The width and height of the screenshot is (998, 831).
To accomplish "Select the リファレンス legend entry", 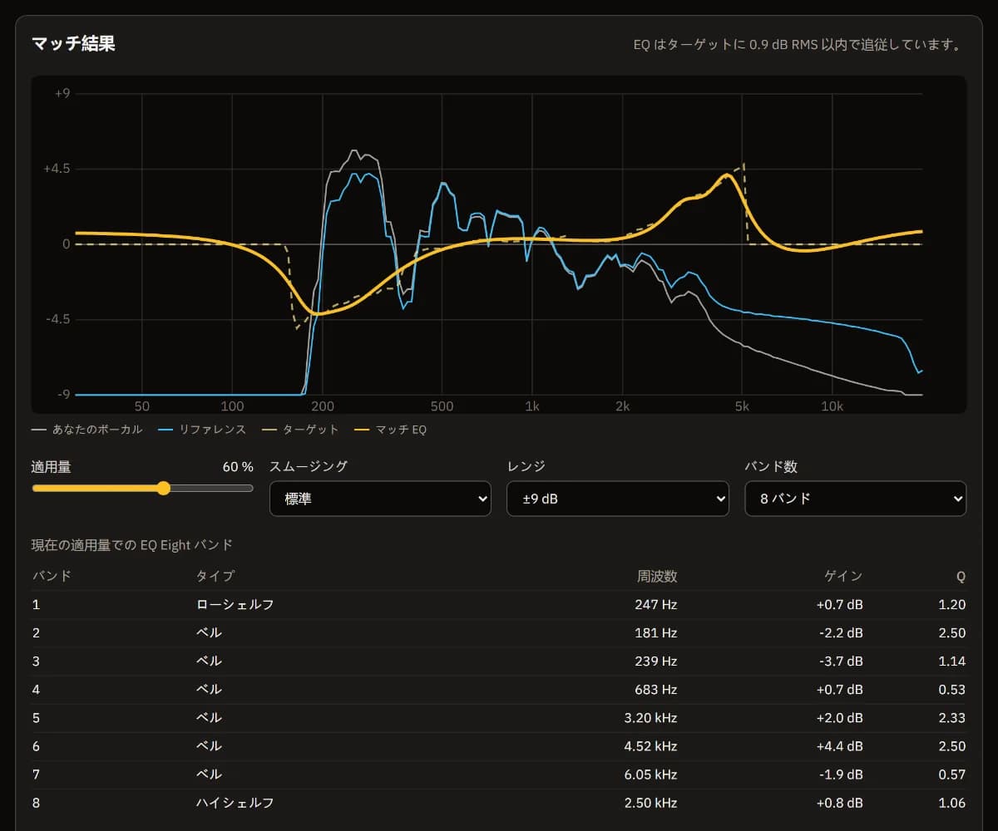I will 202,430.
